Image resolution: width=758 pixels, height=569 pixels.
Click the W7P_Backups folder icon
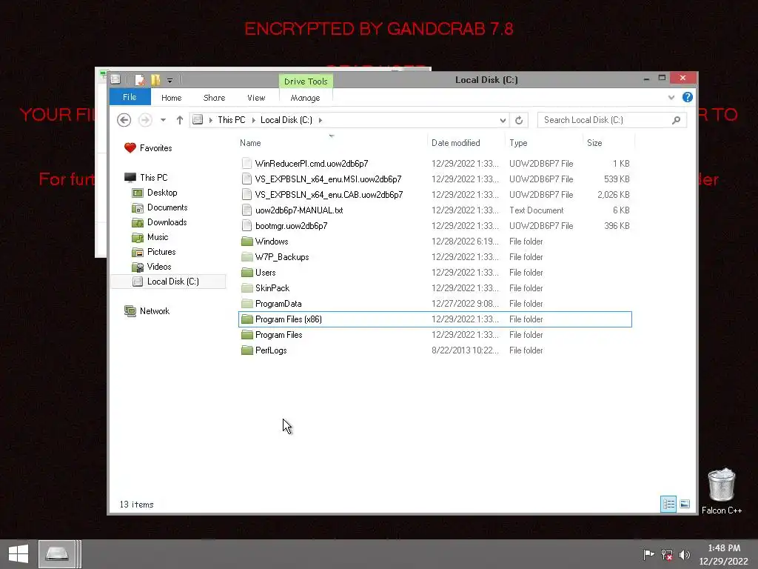pyautogui.click(x=247, y=257)
